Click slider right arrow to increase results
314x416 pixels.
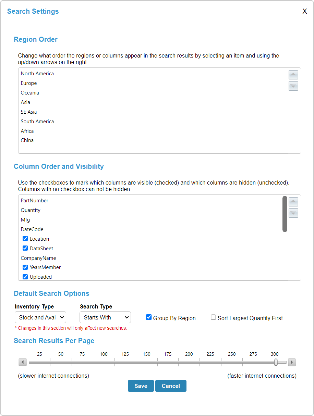(x=292, y=362)
